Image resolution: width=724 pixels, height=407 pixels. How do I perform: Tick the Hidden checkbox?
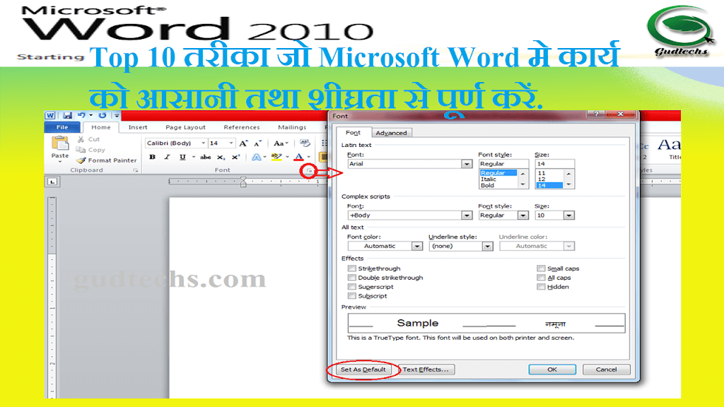[541, 287]
